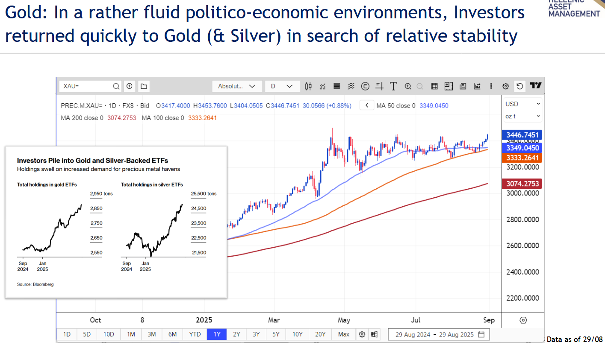Click the Max range button
This screenshot has width=605, height=348.
(x=343, y=334)
